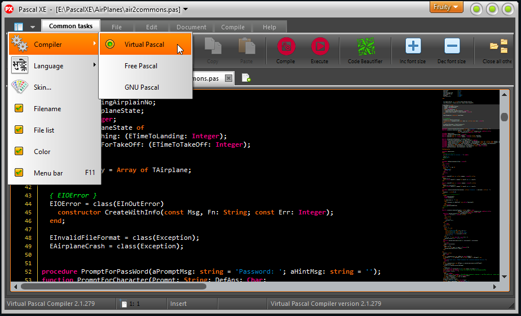Open the Fruity skin dropdown
The width and height of the screenshot is (521, 316).
click(447, 7)
